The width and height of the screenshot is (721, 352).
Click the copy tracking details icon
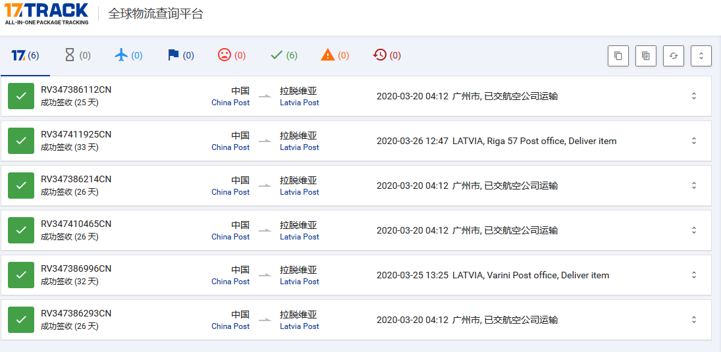[646, 56]
